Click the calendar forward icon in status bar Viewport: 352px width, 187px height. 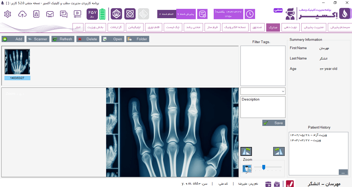[x=268, y=184]
